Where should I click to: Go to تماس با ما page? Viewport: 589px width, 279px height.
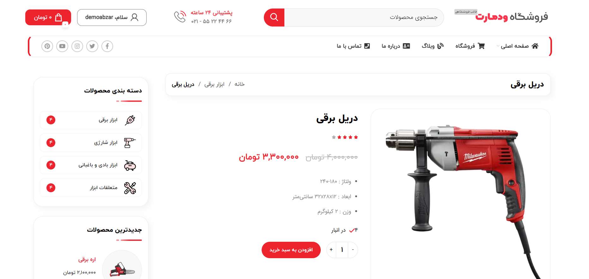(x=353, y=46)
